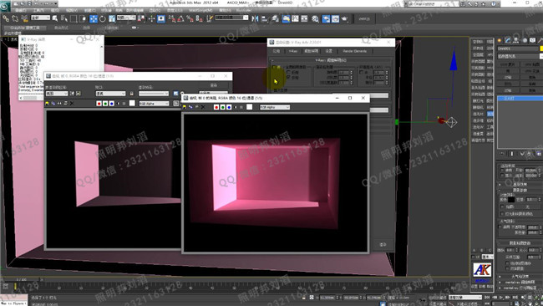
Task: Select the Bind to Space Warp tool
Action: (x=24, y=18)
